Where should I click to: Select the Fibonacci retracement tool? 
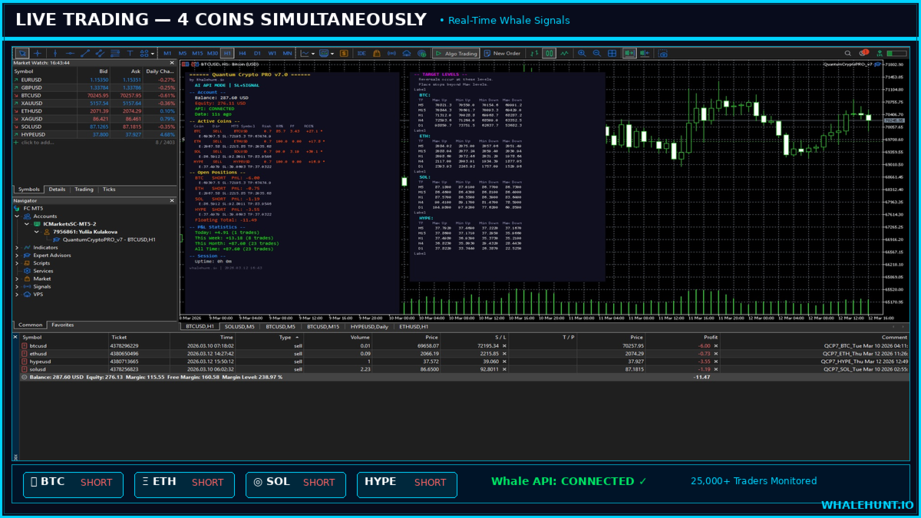pyautogui.click(x=115, y=53)
